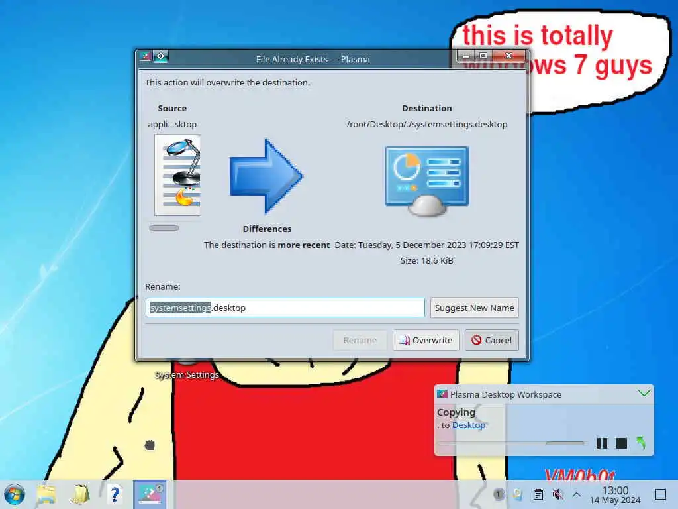This screenshot has width=678, height=509.
Task: Click the muted volume tray icon
Action: [x=557, y=494]
